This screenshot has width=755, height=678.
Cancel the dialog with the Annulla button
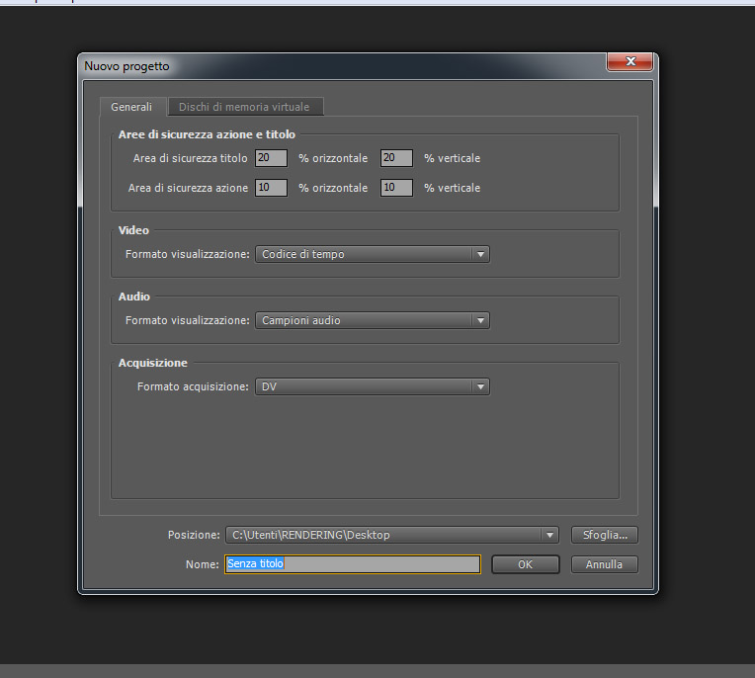pos(605,564)
